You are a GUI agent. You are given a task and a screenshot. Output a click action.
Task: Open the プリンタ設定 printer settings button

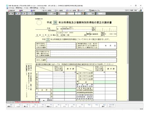[47, 10]
